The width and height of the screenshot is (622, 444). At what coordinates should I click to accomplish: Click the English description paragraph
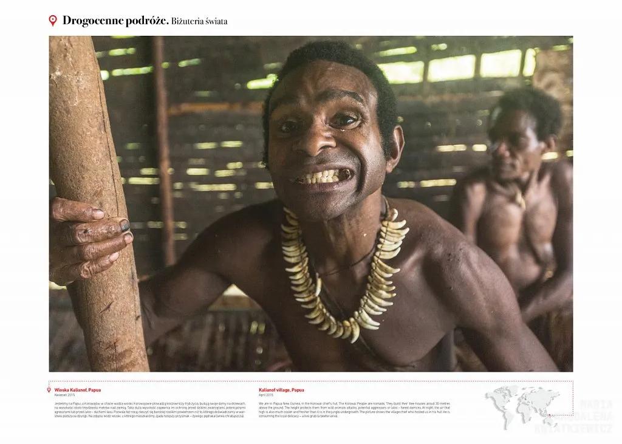355,409
